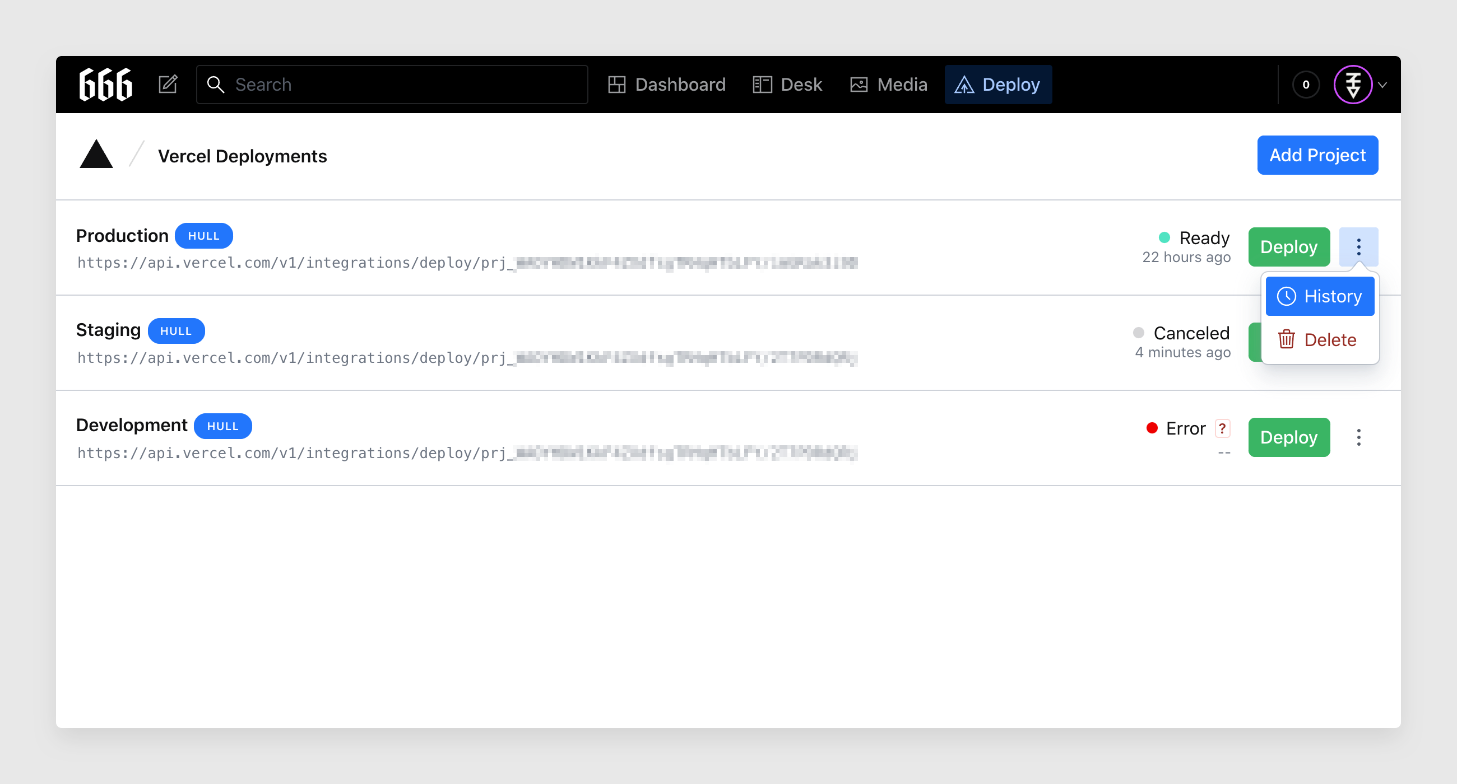Screen dimensions: 1457x784
Task: Deploy the Development project
Action: pos(1288,437)
